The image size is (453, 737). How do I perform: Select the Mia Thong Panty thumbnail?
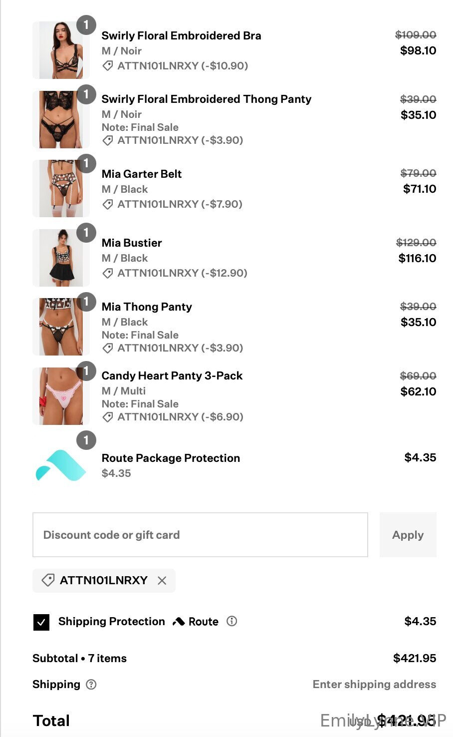(x=61, y=327)
